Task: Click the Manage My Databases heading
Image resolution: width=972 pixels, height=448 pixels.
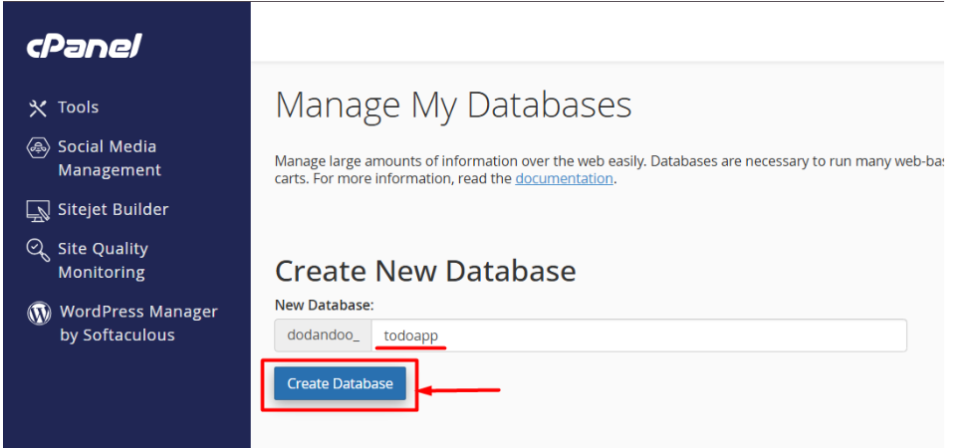Action: point(453,106)
